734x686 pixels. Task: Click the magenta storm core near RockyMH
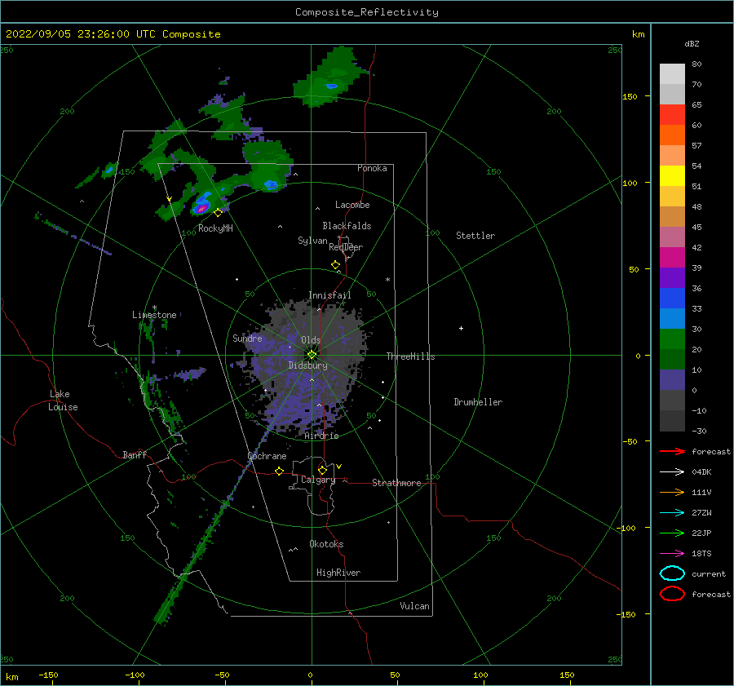coord(201,208)
